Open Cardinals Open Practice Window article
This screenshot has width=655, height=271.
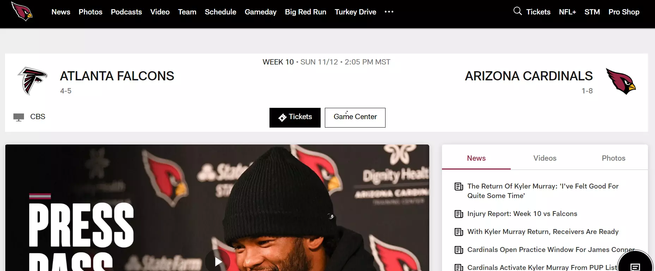[551, 250]
